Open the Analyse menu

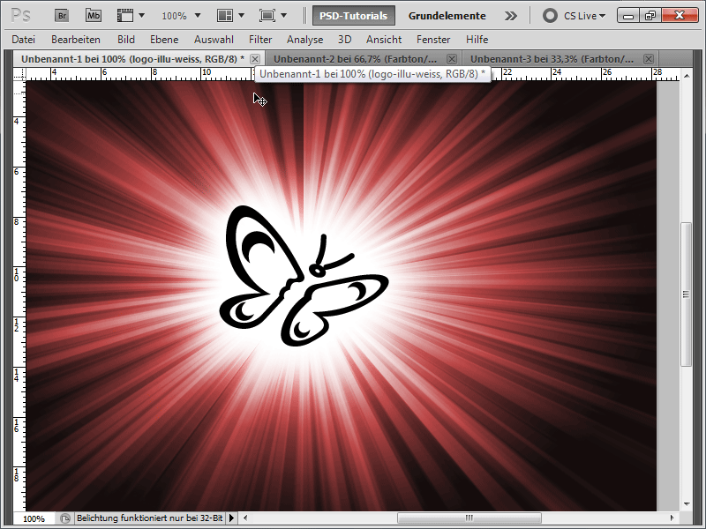coord(304,40)
